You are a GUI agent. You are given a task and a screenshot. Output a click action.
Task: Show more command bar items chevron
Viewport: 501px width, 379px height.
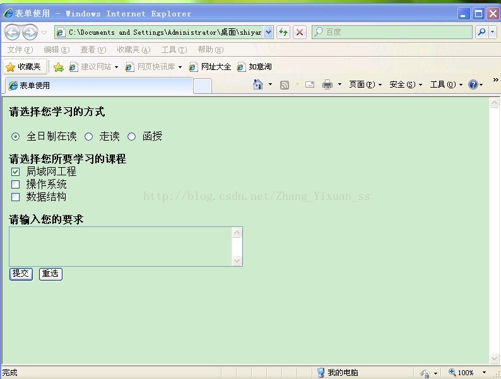pyautogui.click(x=495, y=80)
